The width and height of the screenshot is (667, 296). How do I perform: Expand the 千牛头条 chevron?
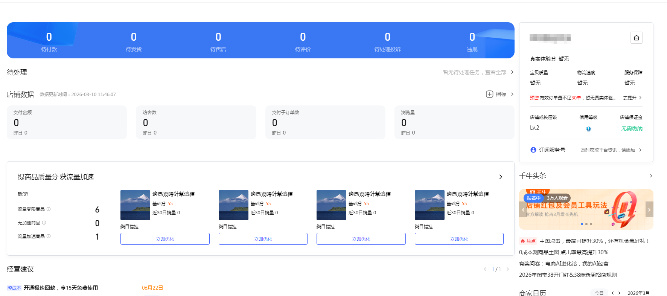point(651,176)
